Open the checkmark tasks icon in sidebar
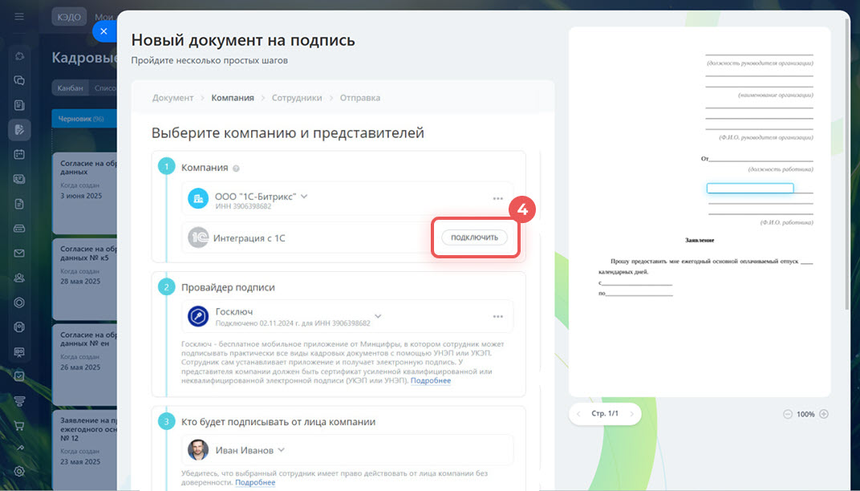Screen dimensions: 860x491 [19, 376]
